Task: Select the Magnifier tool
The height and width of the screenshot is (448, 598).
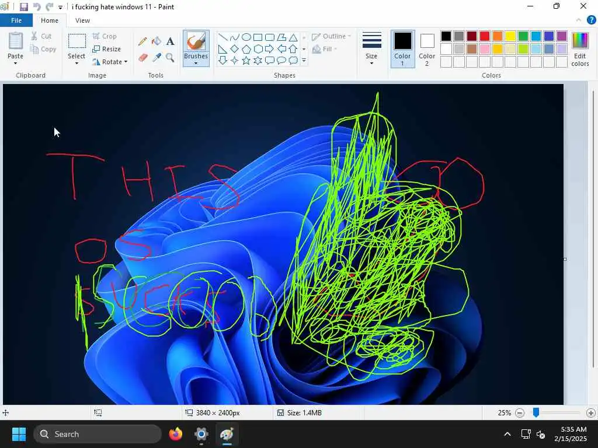Action: point(170,58)
